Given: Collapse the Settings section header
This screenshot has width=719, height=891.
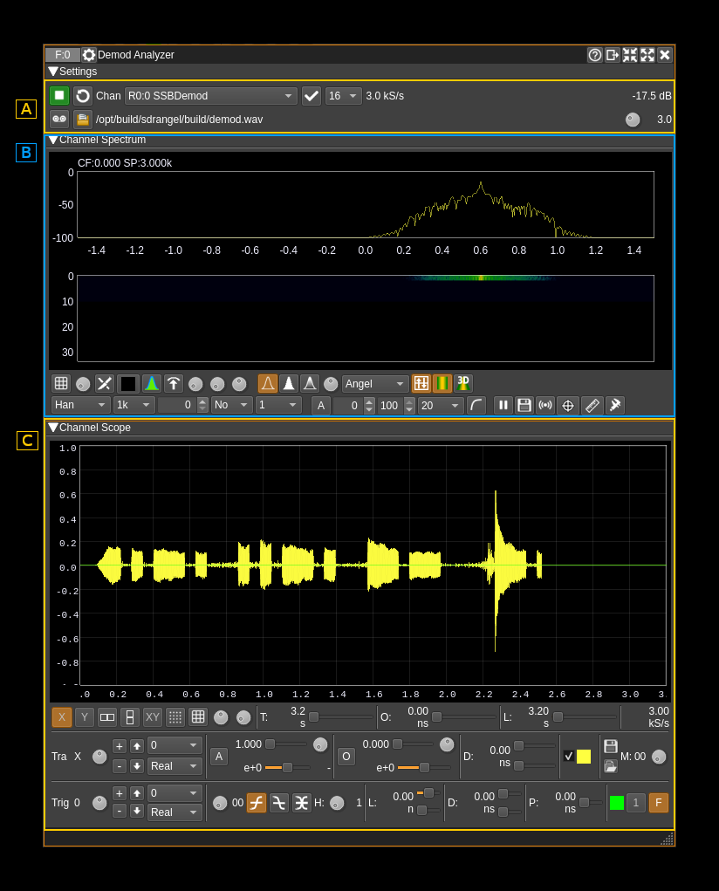Looking at the screenshot, I should pos(53,72).
